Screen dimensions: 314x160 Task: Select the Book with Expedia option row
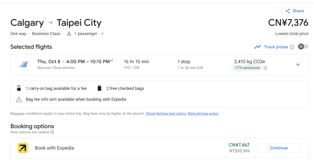(159, 148)
